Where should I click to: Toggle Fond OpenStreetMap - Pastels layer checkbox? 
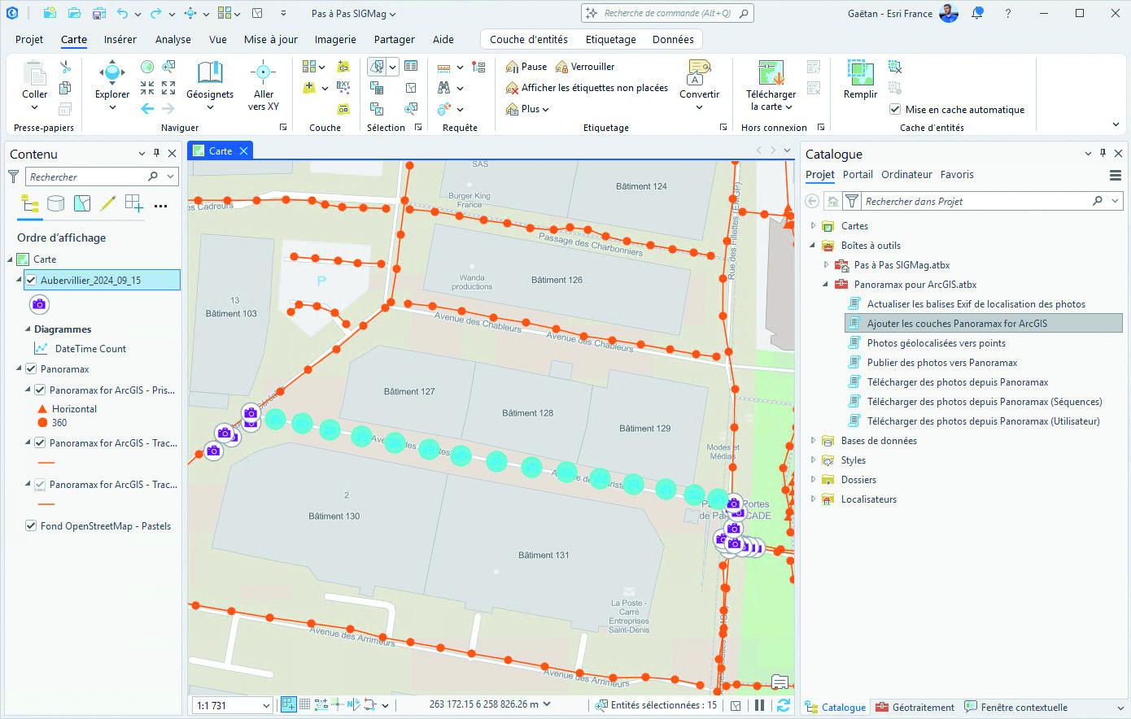pyautogui.click(x=31, y=526)
